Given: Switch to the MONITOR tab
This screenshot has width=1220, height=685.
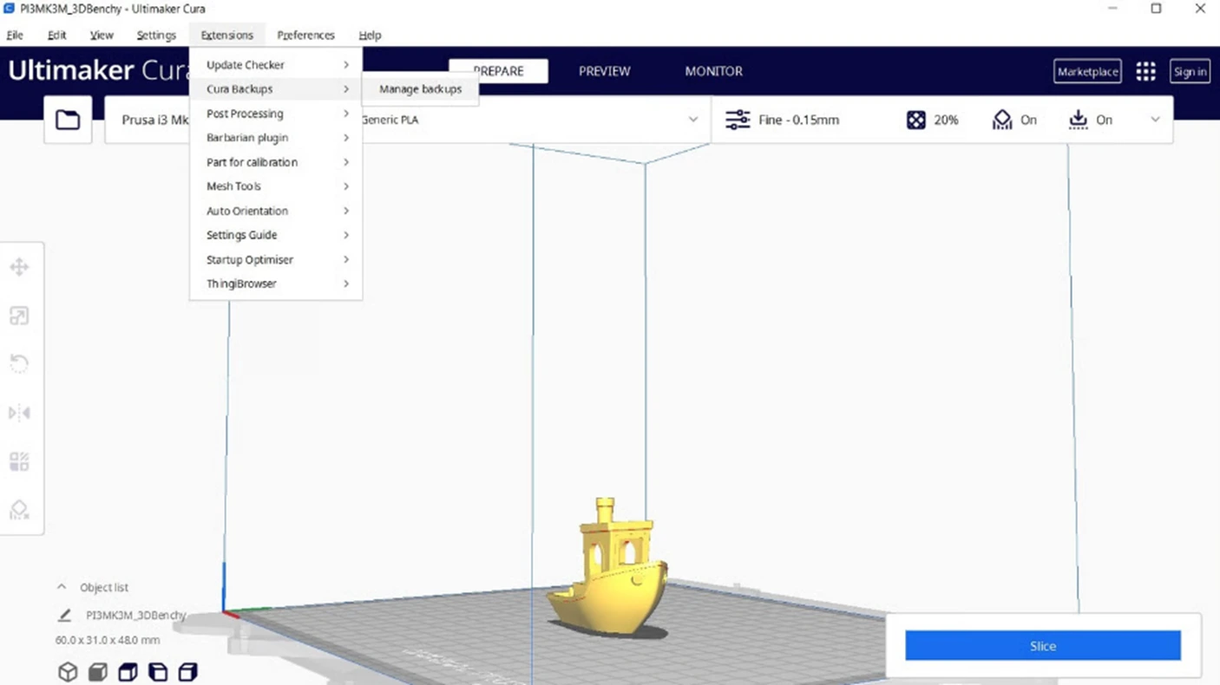Looking at the screenshot, I should (713, 71).
